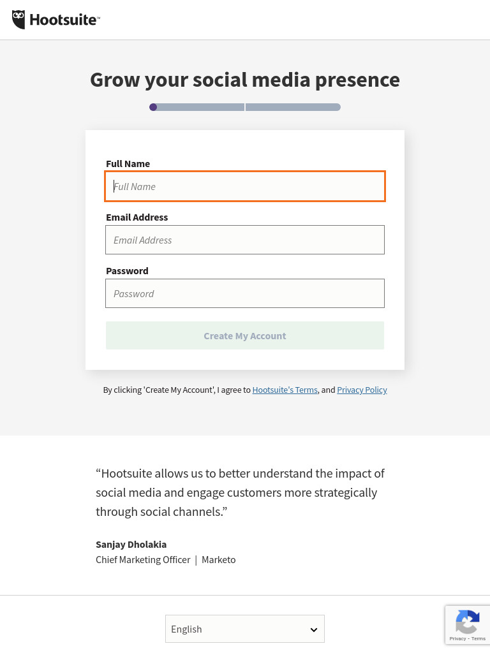Click the Sanjay Dholakia testimonial name
This screenshot has width=490, height=653.
[x=131, y=545]
